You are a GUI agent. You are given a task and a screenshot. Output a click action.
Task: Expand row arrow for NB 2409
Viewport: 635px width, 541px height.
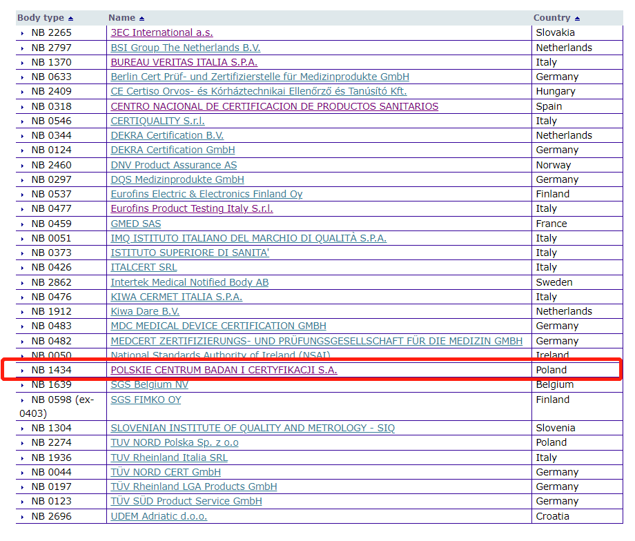[x=22, y=92]
